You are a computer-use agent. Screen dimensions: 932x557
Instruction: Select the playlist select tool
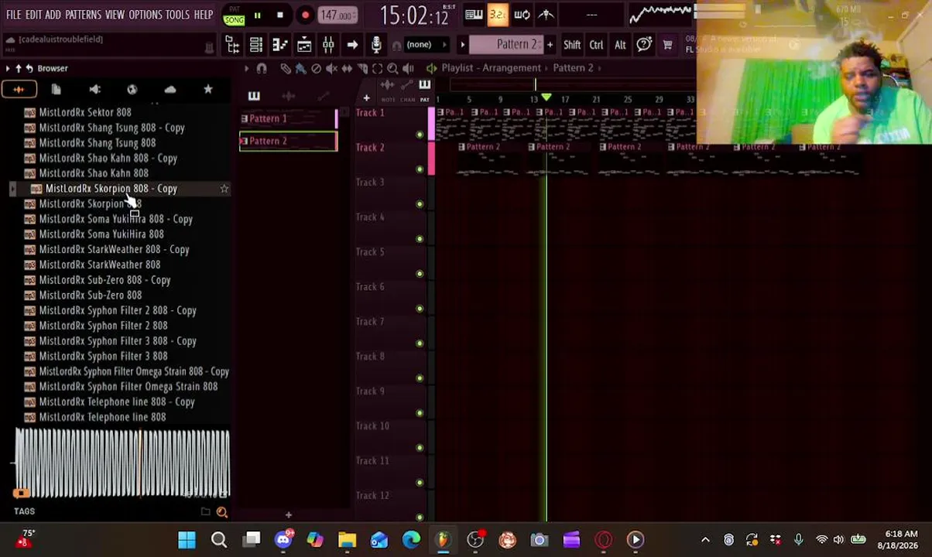click(x=377, y=68)
